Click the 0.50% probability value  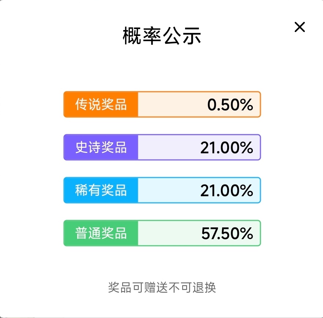click(x=230, y=105)
